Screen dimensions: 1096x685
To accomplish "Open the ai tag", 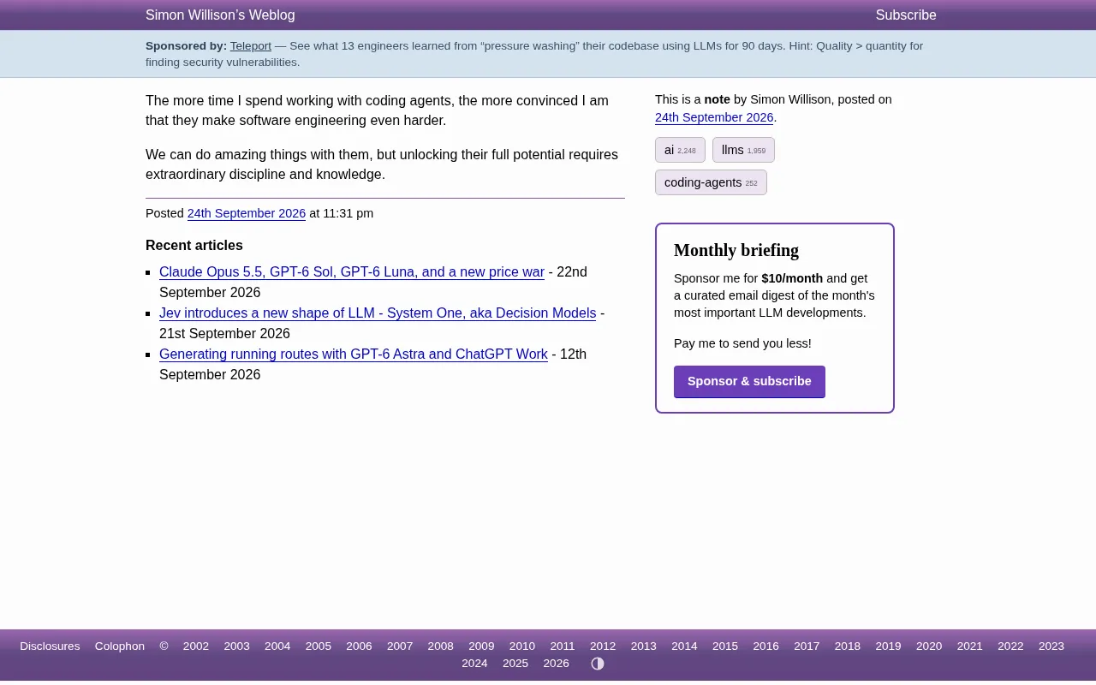I will tap(680, 150).
